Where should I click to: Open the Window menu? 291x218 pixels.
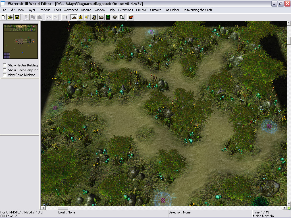[100, 10]
